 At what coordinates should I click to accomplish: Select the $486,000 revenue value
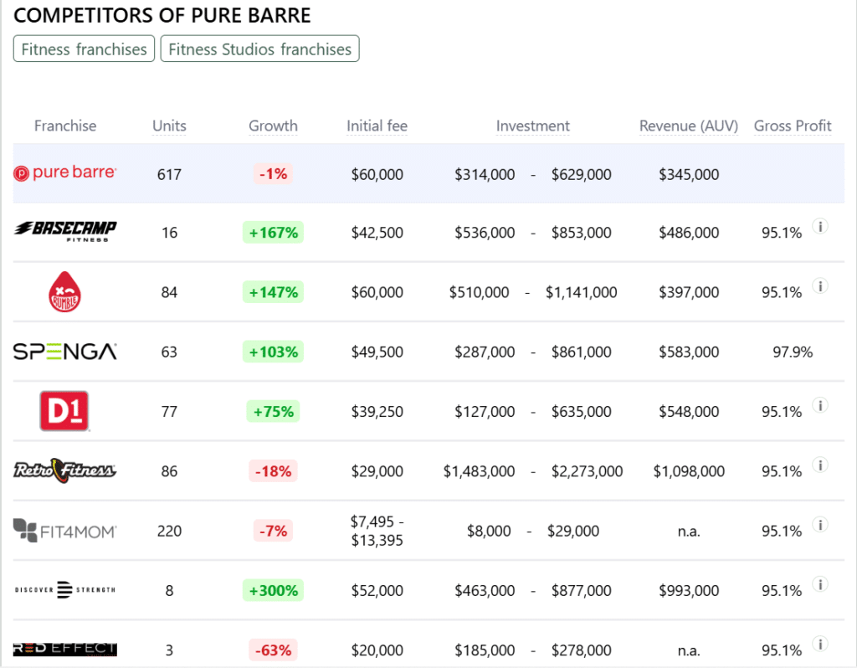689,233
